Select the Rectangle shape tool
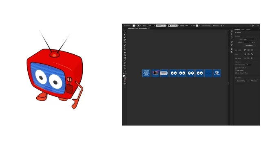Screen dimensions: 261x147 tap(125, 42)
